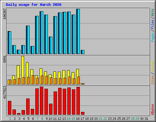Click green weekend day label 22
This screenshot has width=156, height=122.
point(105,119)
